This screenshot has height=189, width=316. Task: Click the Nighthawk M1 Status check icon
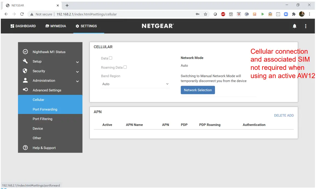pos(25,51)
